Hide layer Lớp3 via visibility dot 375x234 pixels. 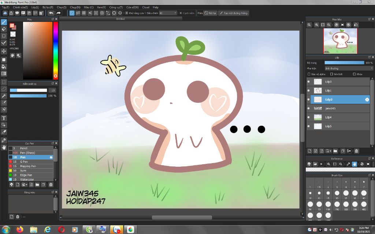click(x=308, y=82)
